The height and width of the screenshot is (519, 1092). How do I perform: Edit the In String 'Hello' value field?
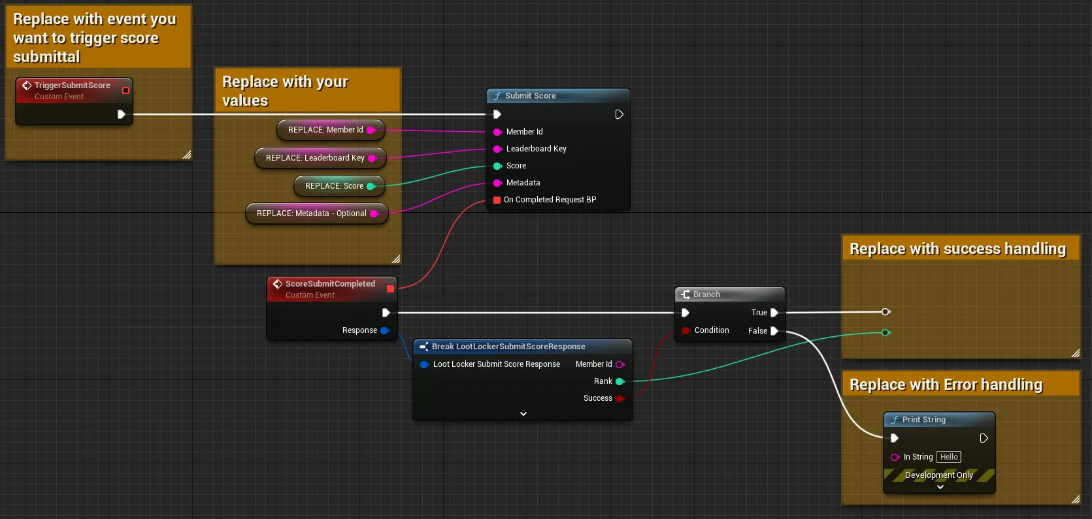click(x=949, y=457)
